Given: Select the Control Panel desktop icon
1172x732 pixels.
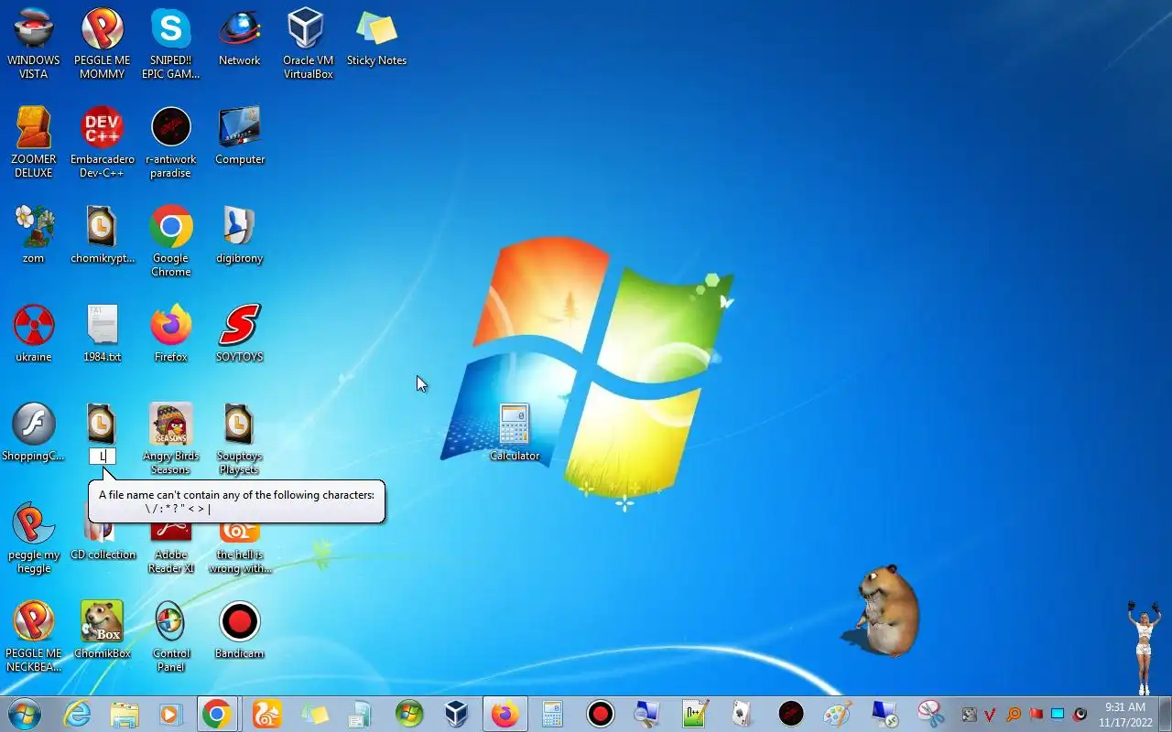Looking at the screenshot, I should point(171,637).
